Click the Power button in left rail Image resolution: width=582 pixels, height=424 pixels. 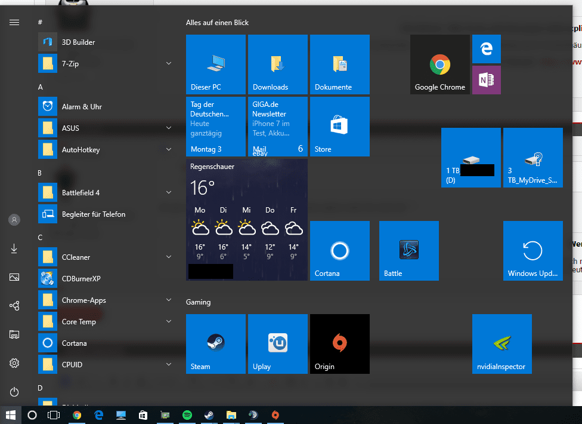[x=14, y=392]
